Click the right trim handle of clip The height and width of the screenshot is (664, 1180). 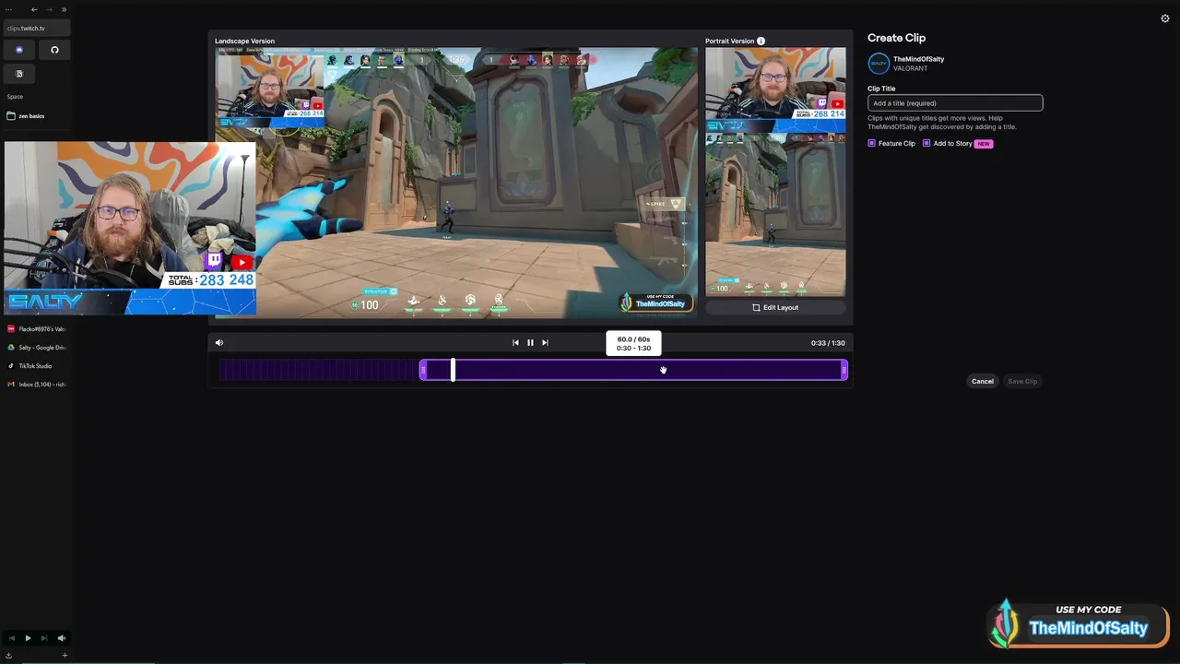click(844, 371)
